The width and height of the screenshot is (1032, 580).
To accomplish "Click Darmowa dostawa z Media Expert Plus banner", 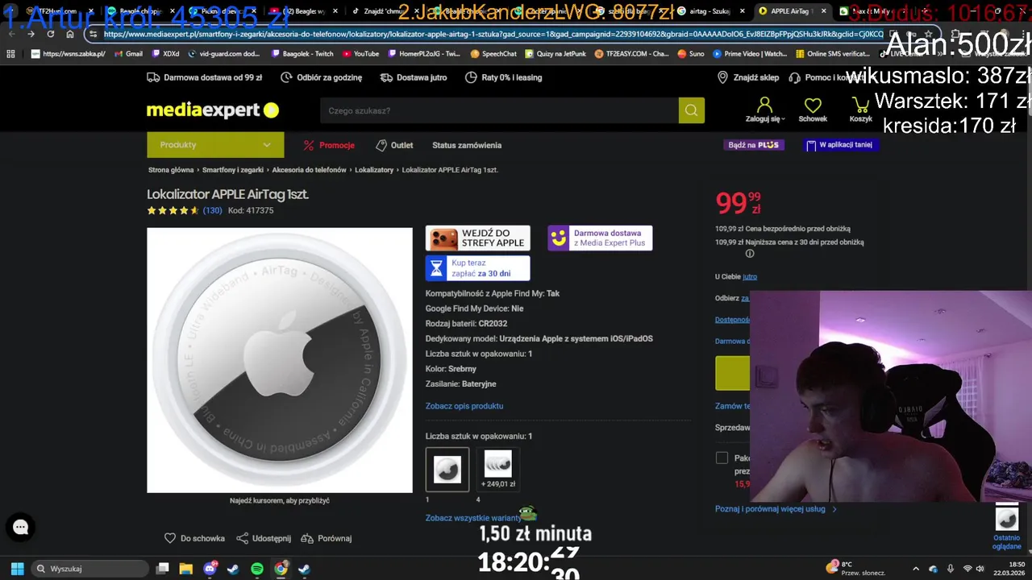I will pyautogui.click(x=600, y=238).
